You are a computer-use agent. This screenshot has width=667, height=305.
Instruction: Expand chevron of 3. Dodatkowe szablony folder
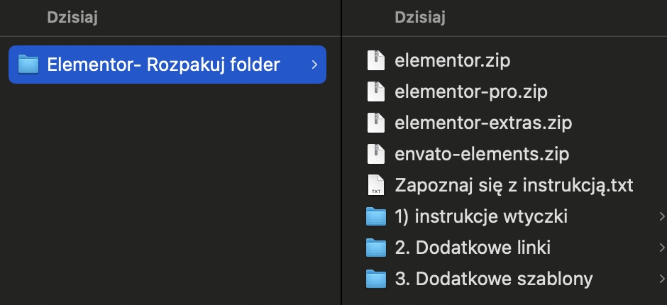point(661,279)
